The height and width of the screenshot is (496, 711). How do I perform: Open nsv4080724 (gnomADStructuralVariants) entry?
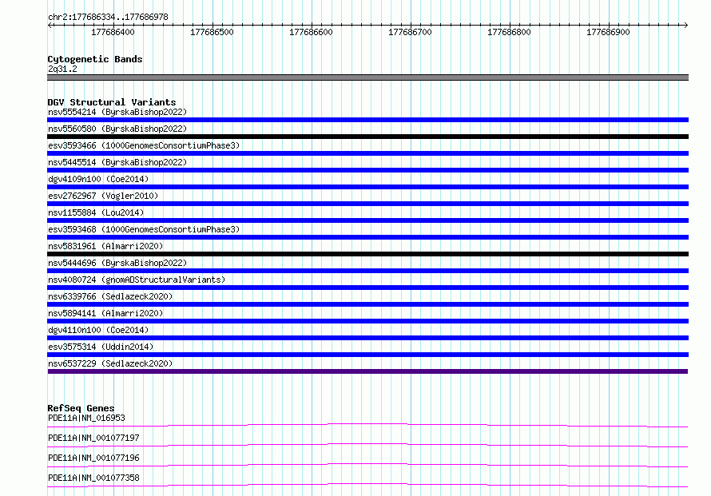(137, 280)
